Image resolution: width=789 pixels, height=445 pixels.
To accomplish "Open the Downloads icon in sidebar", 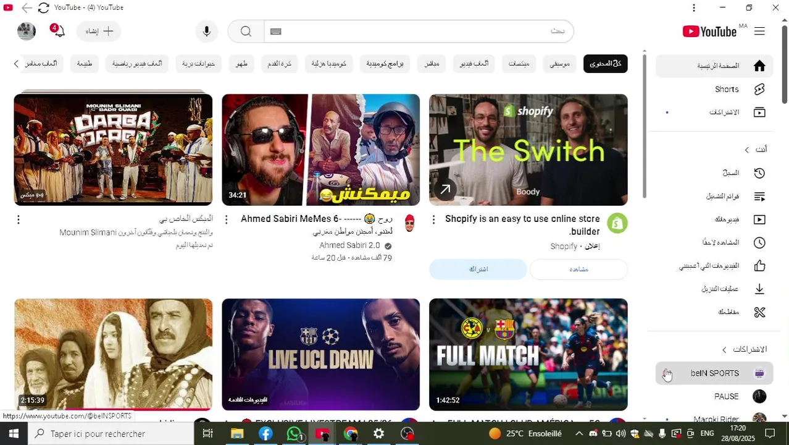I will [759, 289].
